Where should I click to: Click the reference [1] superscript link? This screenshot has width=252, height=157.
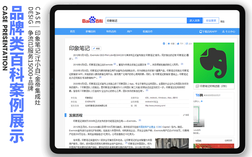click(x=76, y=58)
